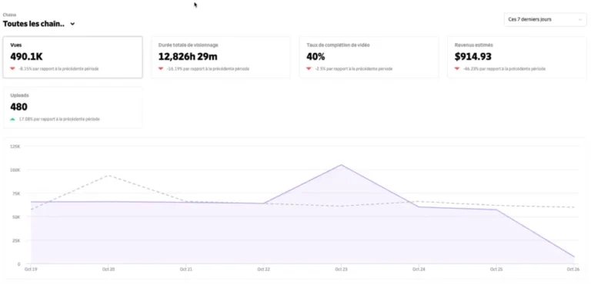
Task: Click the red down arrow under $914.93
Action: [457, 69]
